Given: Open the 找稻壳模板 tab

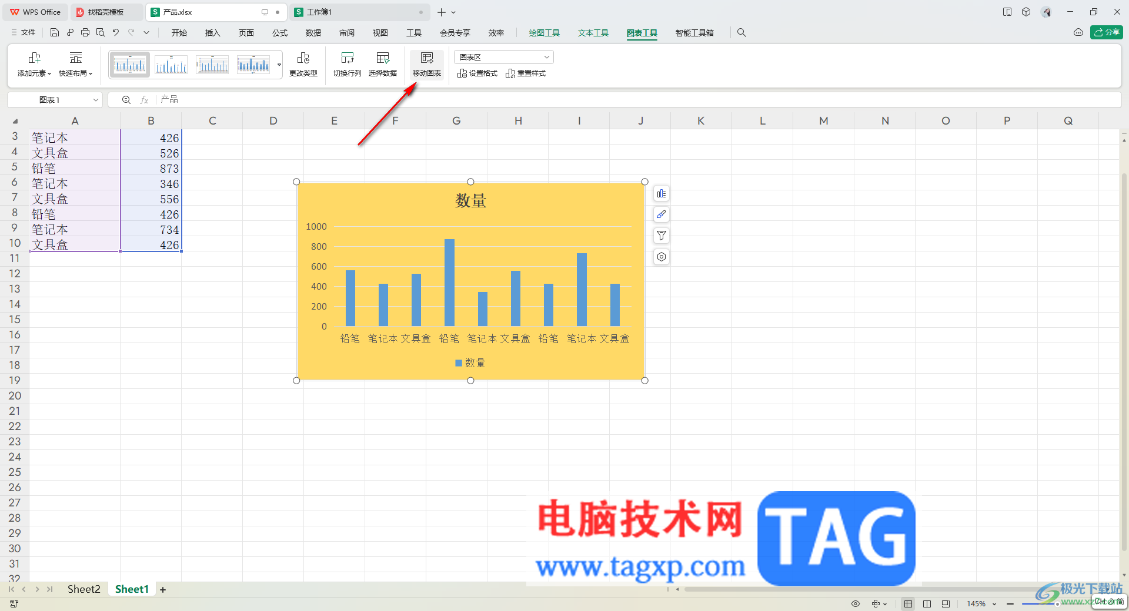Looking at the screenshot, I should 106,12.
